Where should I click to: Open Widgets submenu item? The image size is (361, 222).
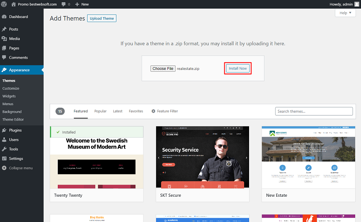point(9,96)
